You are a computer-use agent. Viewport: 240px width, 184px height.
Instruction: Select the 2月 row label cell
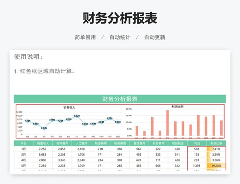coord(24,155)
